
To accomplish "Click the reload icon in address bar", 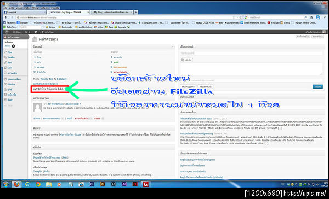I will click(241, 17).
